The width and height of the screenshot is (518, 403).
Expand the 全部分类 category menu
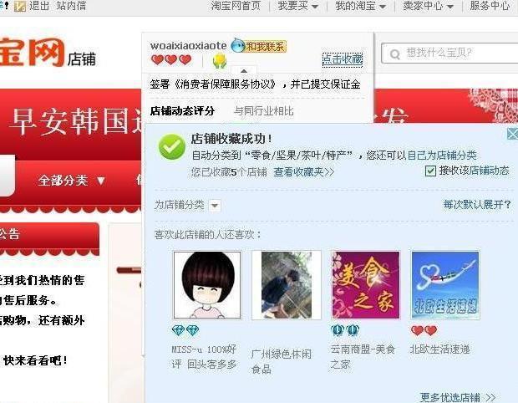[x=72, y=181]
